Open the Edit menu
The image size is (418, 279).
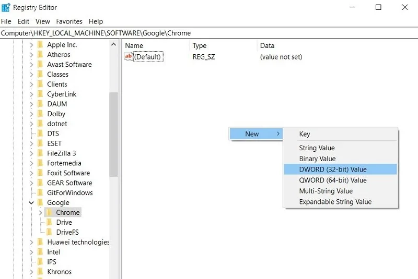click(24, 21)
